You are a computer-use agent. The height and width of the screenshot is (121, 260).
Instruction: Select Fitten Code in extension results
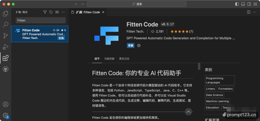tap(40, 34)
